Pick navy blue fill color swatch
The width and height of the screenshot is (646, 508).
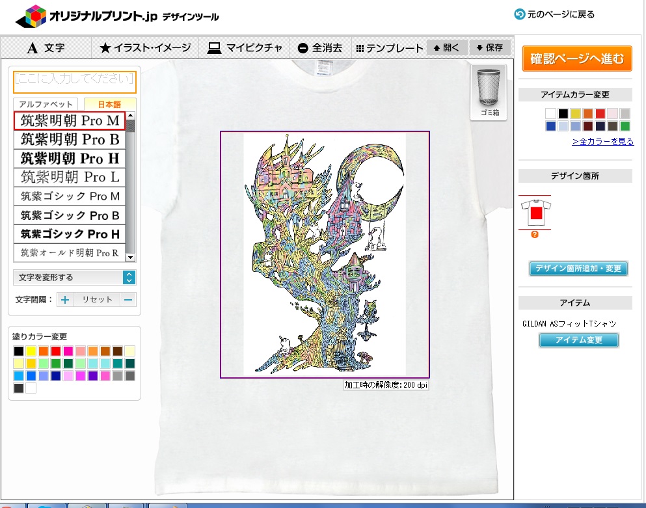[x=55, y=376]
